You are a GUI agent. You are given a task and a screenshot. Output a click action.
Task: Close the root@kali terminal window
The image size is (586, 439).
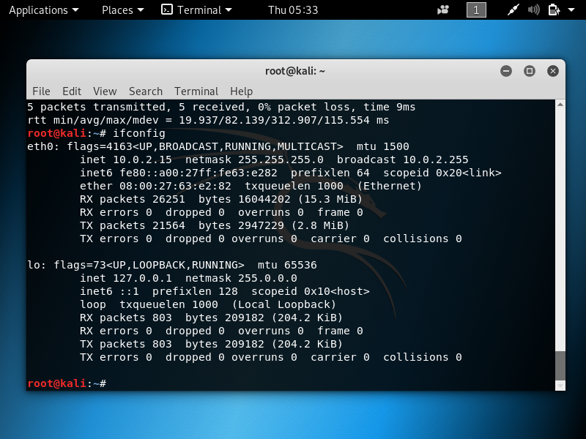tap(553, 71)
